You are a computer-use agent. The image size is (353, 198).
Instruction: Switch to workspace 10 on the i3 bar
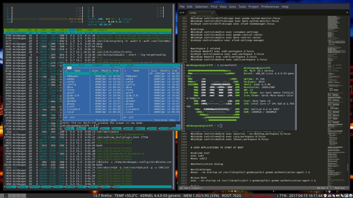23,196
